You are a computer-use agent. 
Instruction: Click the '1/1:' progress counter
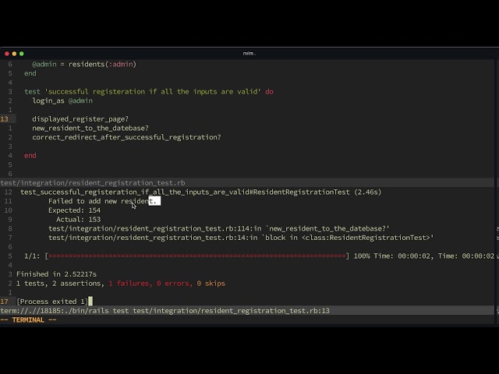[x=32, y=256]
